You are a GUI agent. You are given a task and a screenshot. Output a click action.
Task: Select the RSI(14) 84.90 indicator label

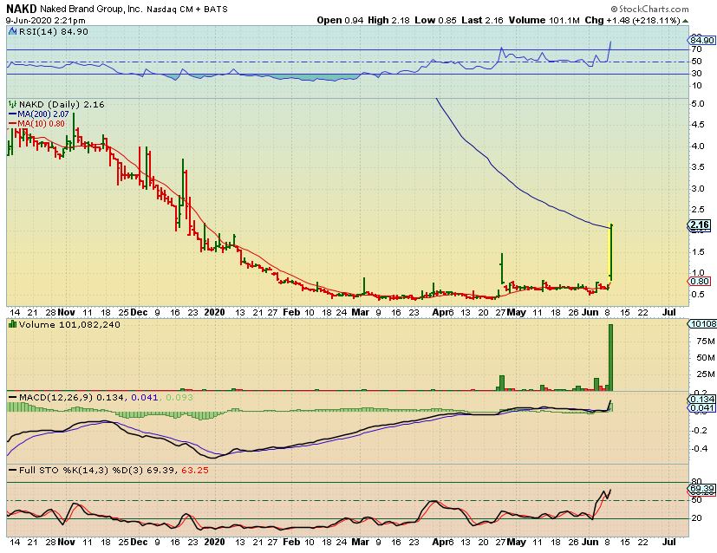coord(54,31)
